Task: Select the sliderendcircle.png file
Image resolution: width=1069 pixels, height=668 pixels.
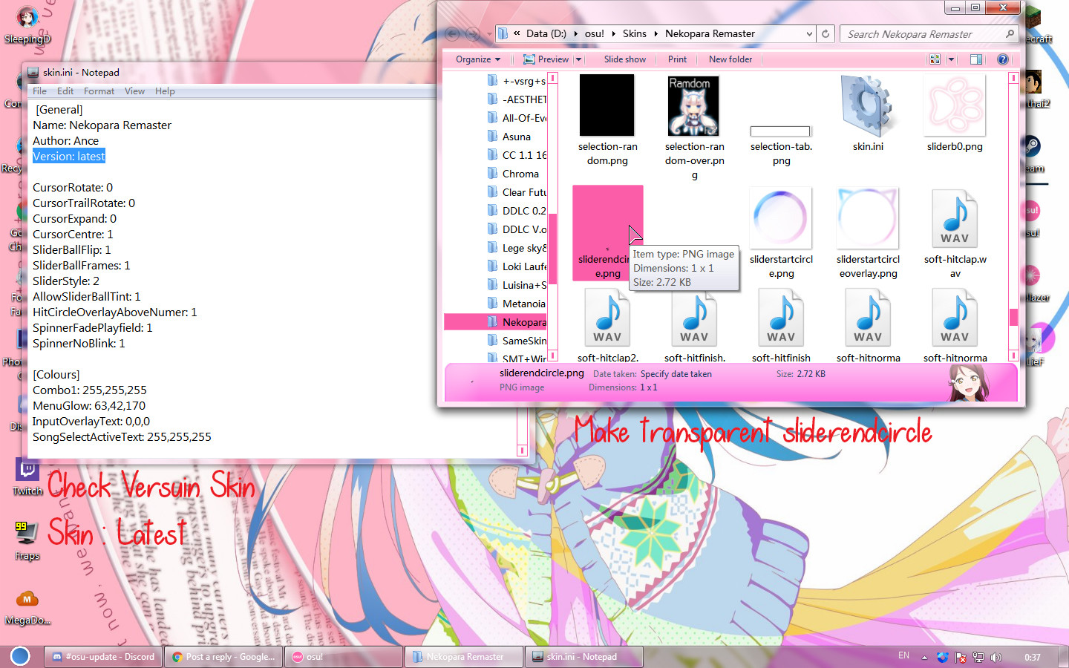Action: click(x=607, y=233)
